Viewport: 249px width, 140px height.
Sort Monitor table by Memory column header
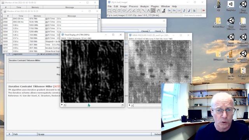tap(37, 16)
